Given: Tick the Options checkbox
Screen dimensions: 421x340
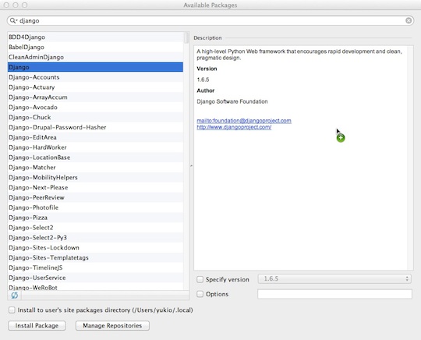Looking at the screenshot, I should 200,294.
